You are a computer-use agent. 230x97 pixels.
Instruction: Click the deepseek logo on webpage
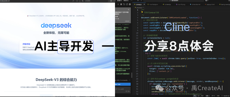coord(56,26)
